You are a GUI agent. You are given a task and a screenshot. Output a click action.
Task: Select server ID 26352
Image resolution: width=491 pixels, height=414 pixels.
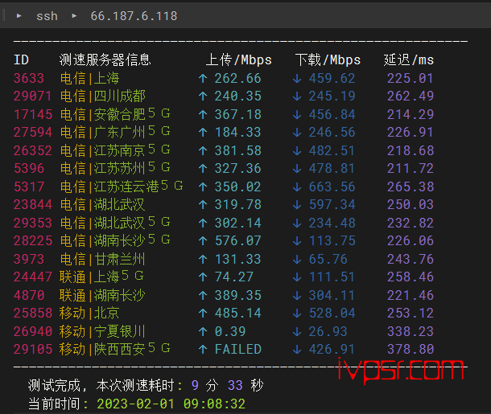[x=33, y=150]
